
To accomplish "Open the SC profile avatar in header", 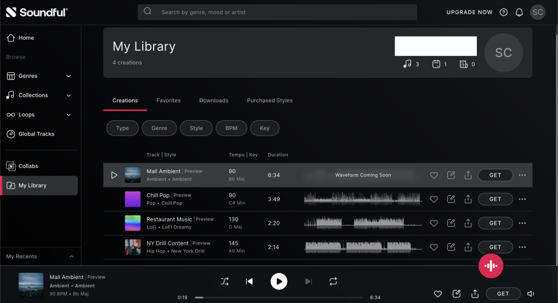I will pyautogui.click(x=537, y=12).
